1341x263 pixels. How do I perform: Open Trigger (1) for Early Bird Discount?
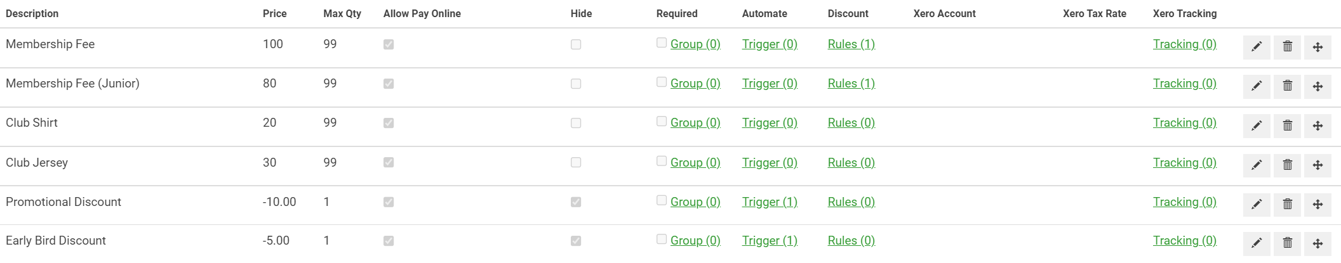(x=770, y=241)
